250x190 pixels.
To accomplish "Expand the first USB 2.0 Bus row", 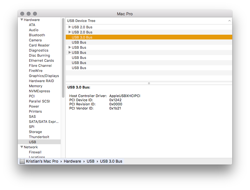I will tap(70, 27).
